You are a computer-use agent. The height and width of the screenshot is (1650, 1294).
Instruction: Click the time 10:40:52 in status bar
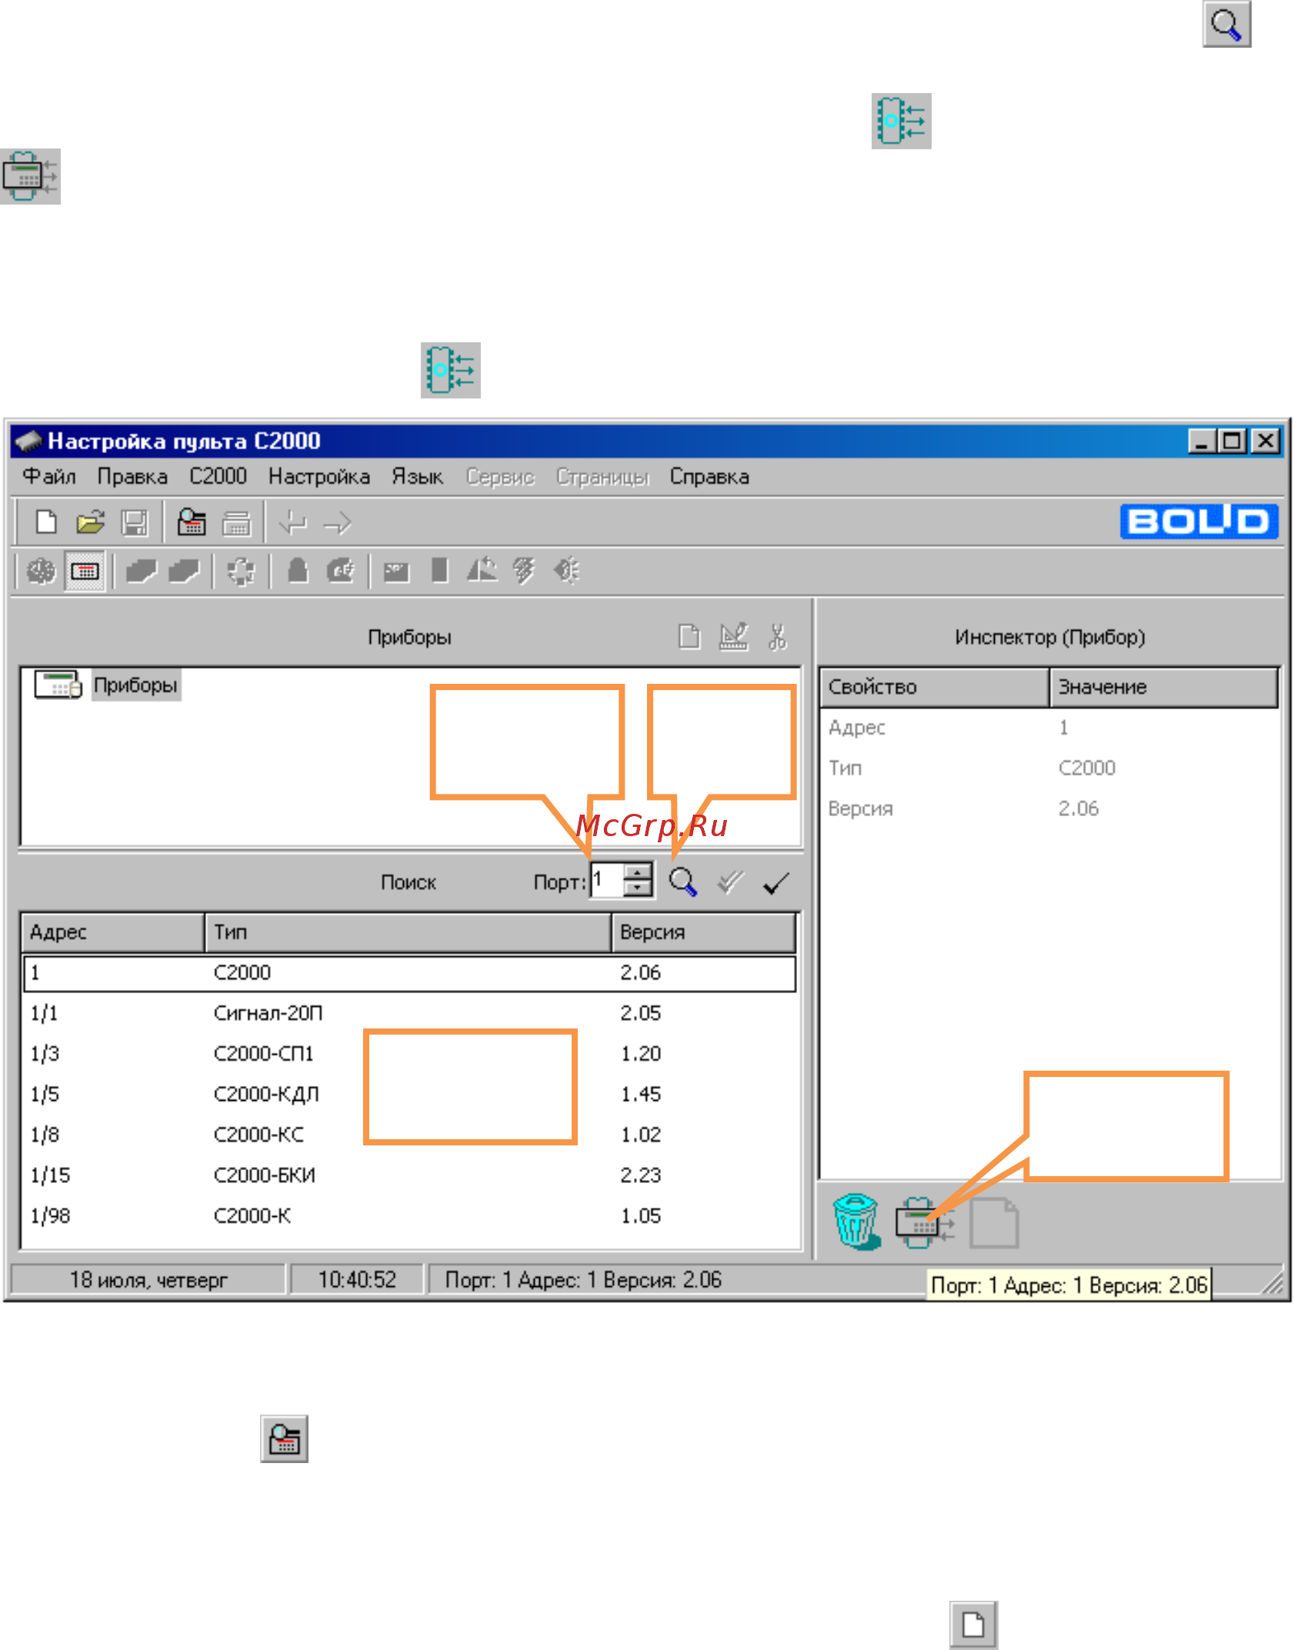[x=357, y=1279]
